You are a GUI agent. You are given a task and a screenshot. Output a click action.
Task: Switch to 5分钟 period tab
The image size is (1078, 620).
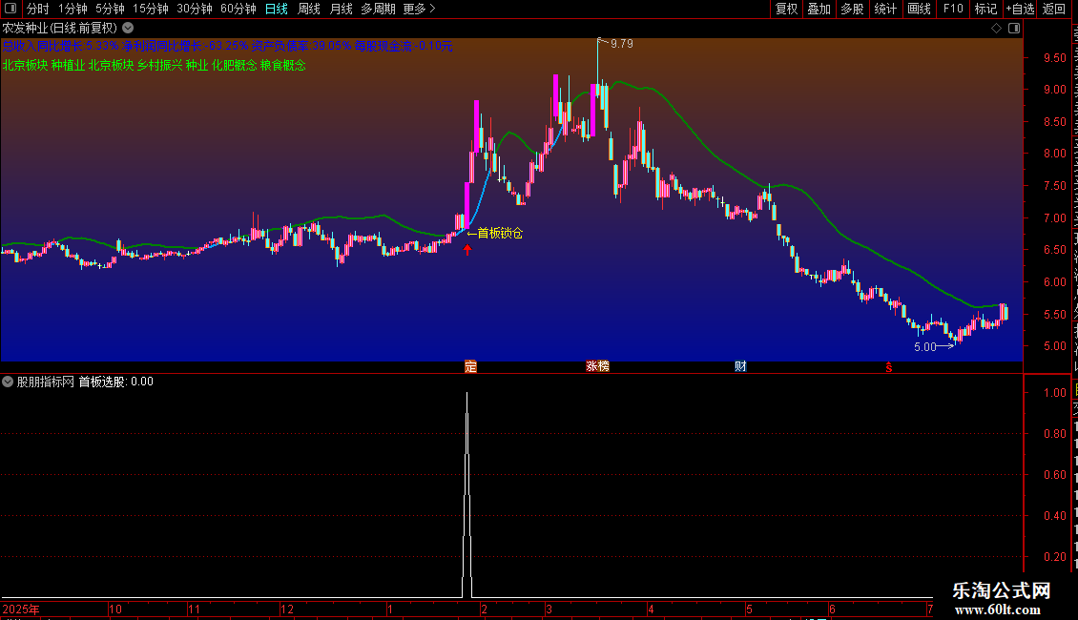[110, 9]
